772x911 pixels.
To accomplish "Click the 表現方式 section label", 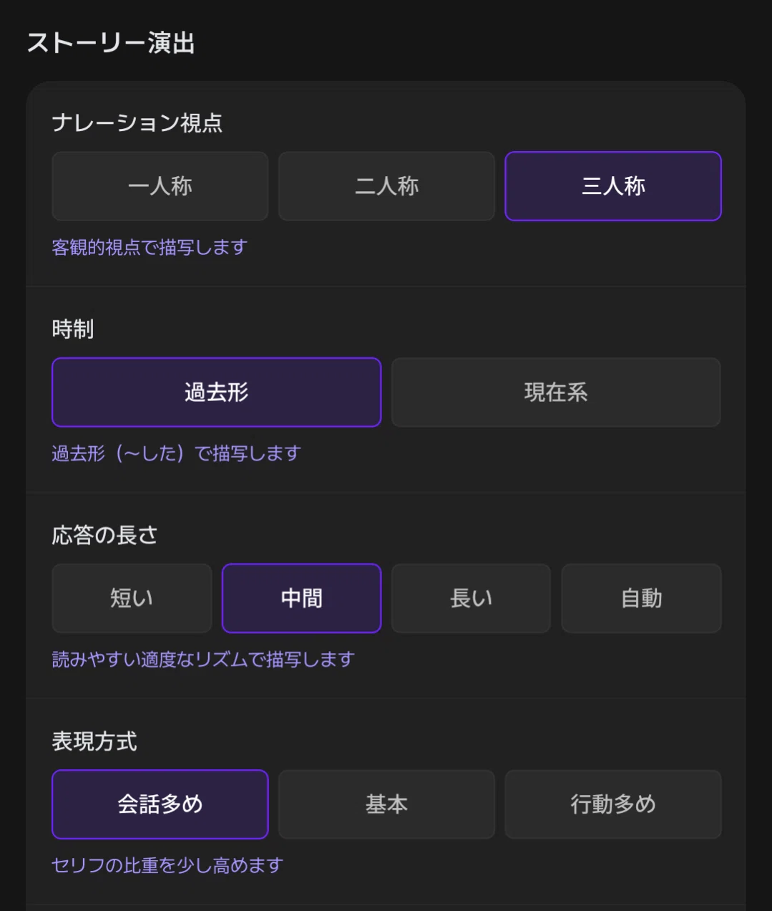I will tap(94, 741).
